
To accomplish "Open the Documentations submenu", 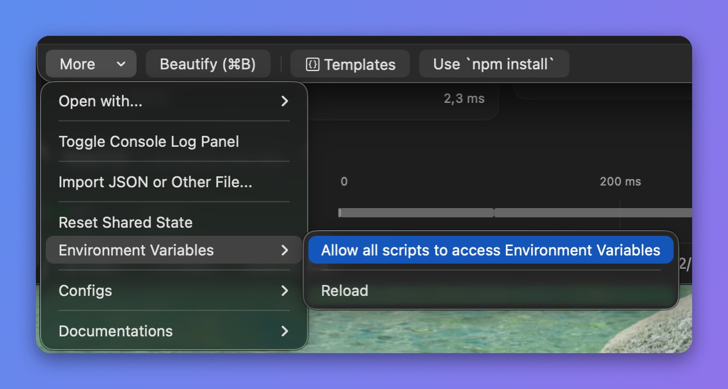I will click(174, 331).
